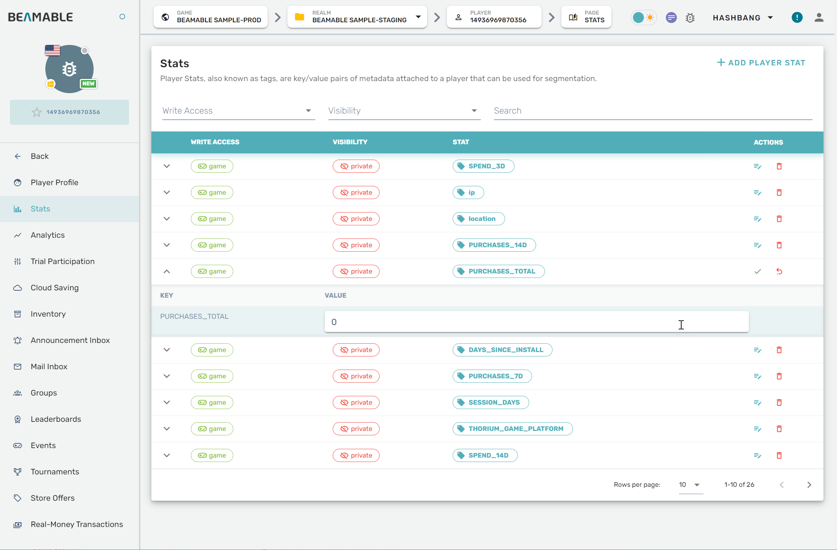Open the Visibility filter dropdown
Viewport: 837px width, 550px height.
pyautogui.click(x=404, y=111)
